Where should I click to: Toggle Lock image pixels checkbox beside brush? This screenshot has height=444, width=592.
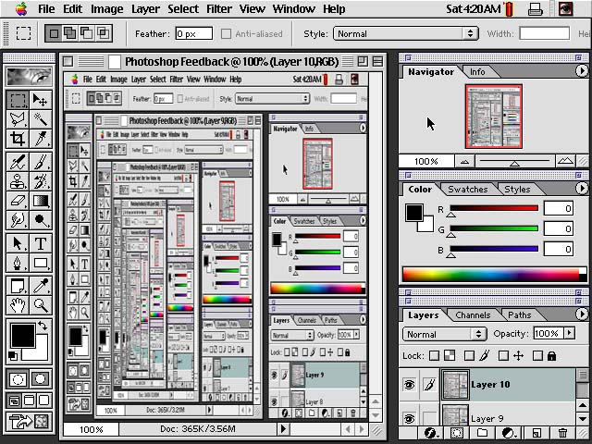click(x=469, y=355)
